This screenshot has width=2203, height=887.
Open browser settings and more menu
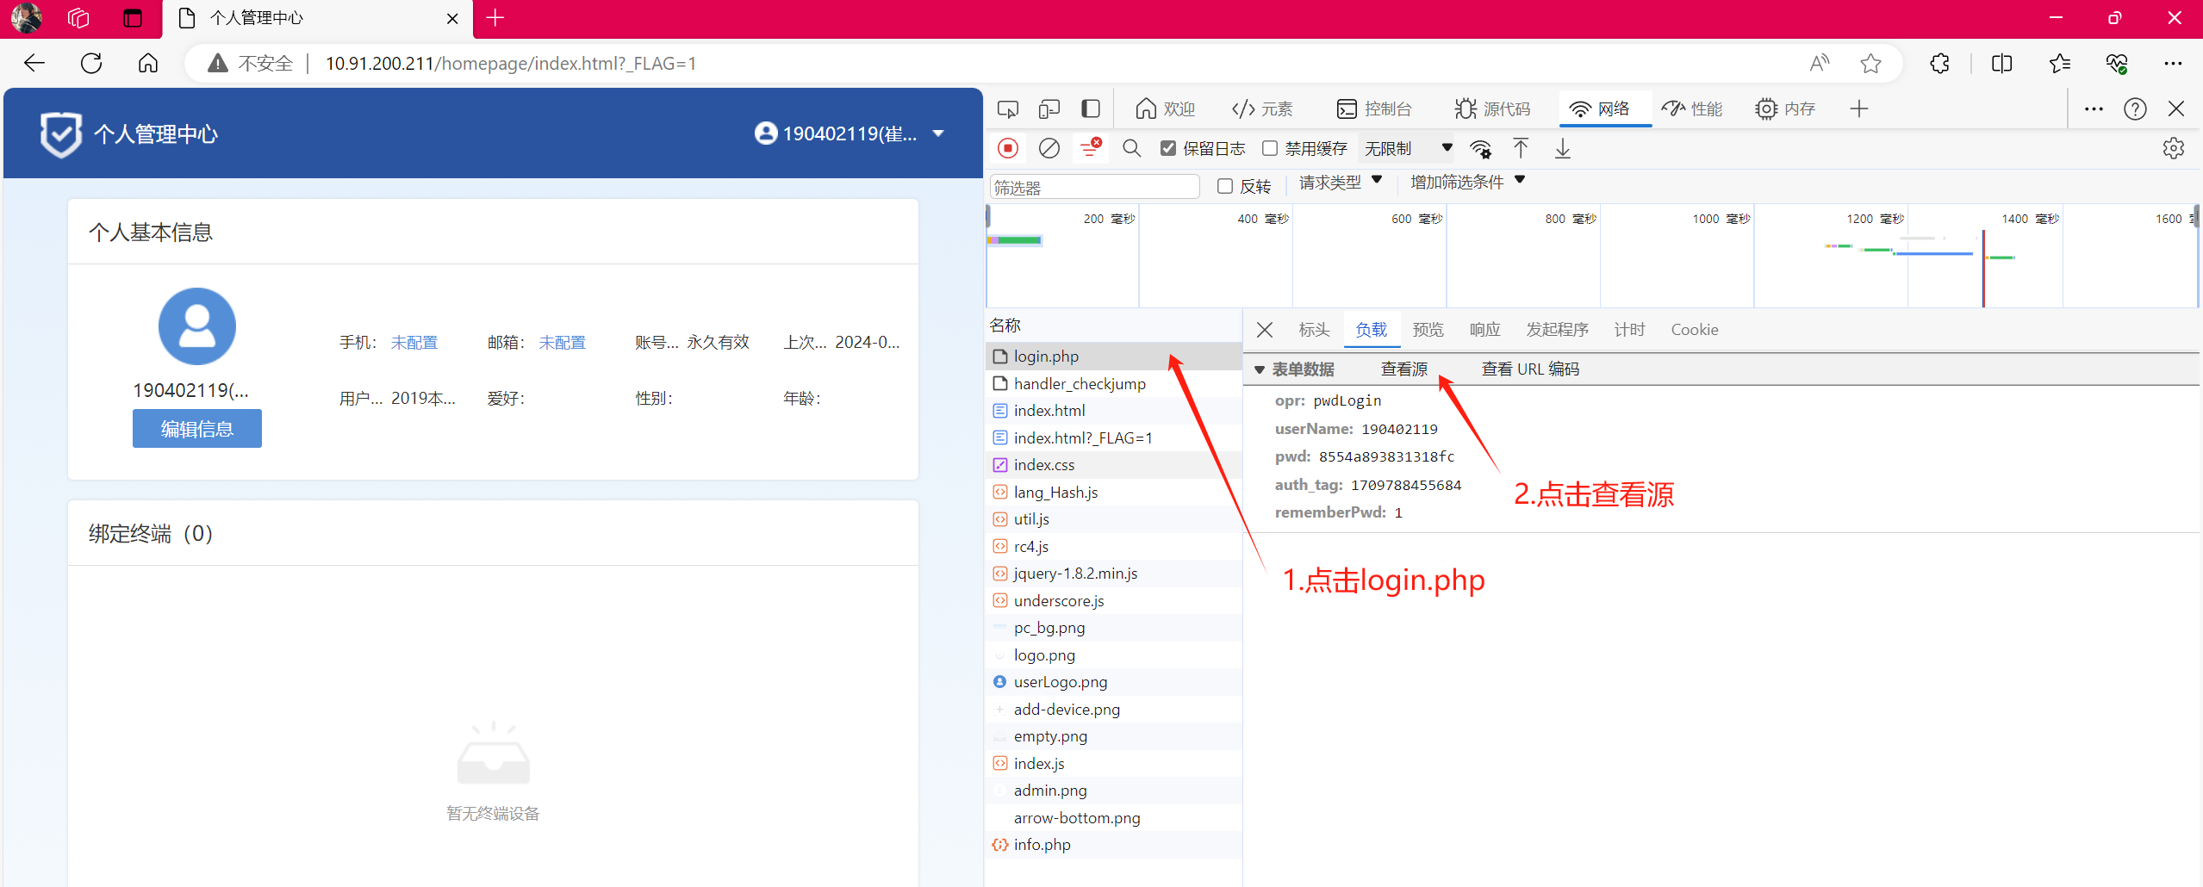click(x=2173, y=63)
